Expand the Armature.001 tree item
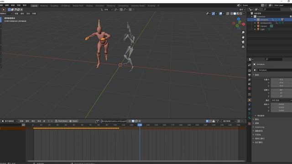The image size is (292, 164). tap(255, 23)
